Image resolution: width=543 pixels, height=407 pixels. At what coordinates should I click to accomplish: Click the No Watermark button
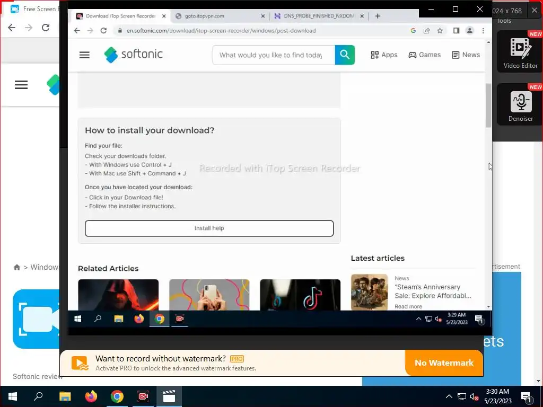(x=444, y=362)
